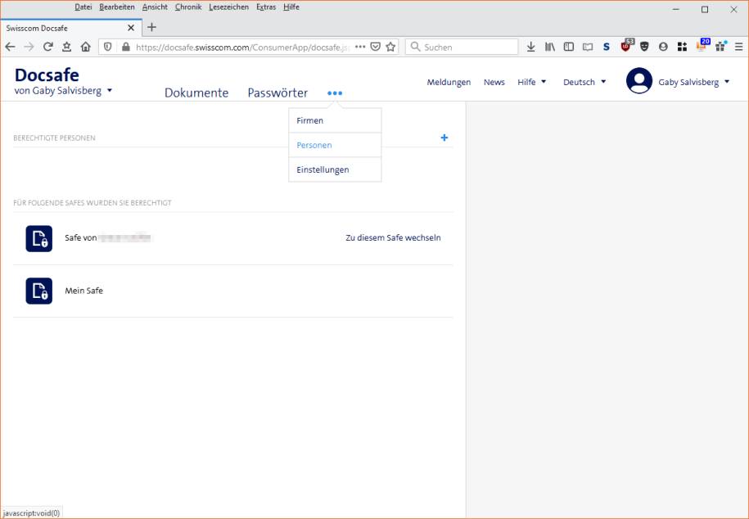The width and height of the screenshot is (749, 519).
Task: Open the Firefox hamburger menu
Action: coord(739,47)
